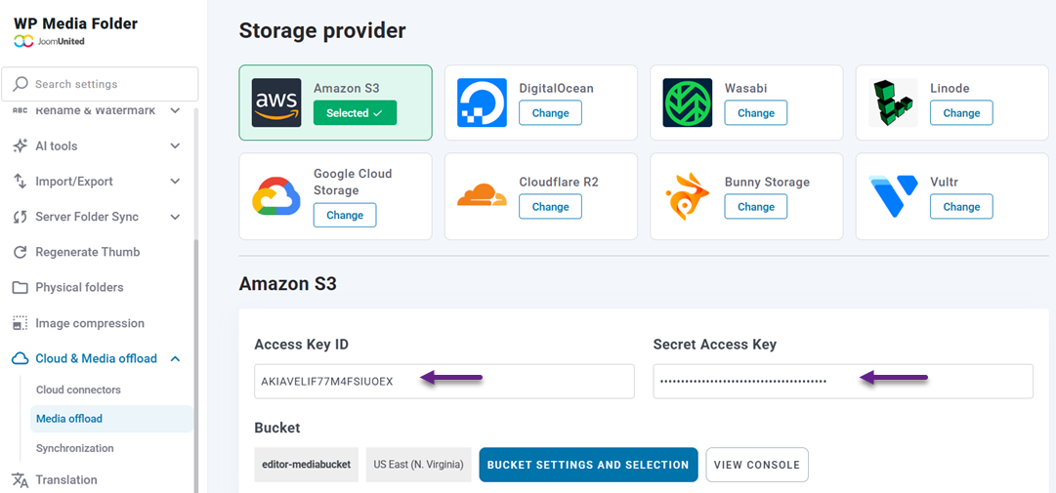The image size is (1056, 493).
Task: Click the Wasabi logo
Action: pyautogui.click(x=688, y=103)
